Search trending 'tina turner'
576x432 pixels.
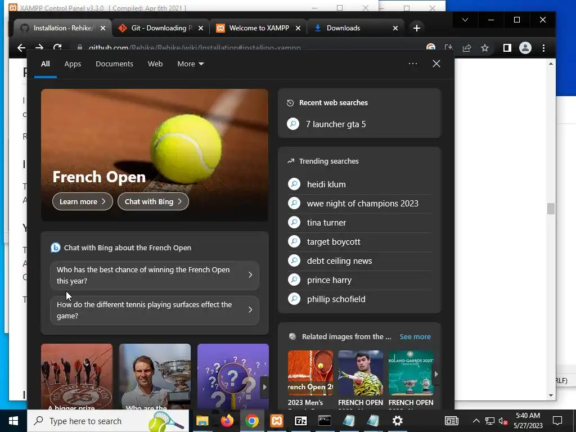[x=360, y=223]
